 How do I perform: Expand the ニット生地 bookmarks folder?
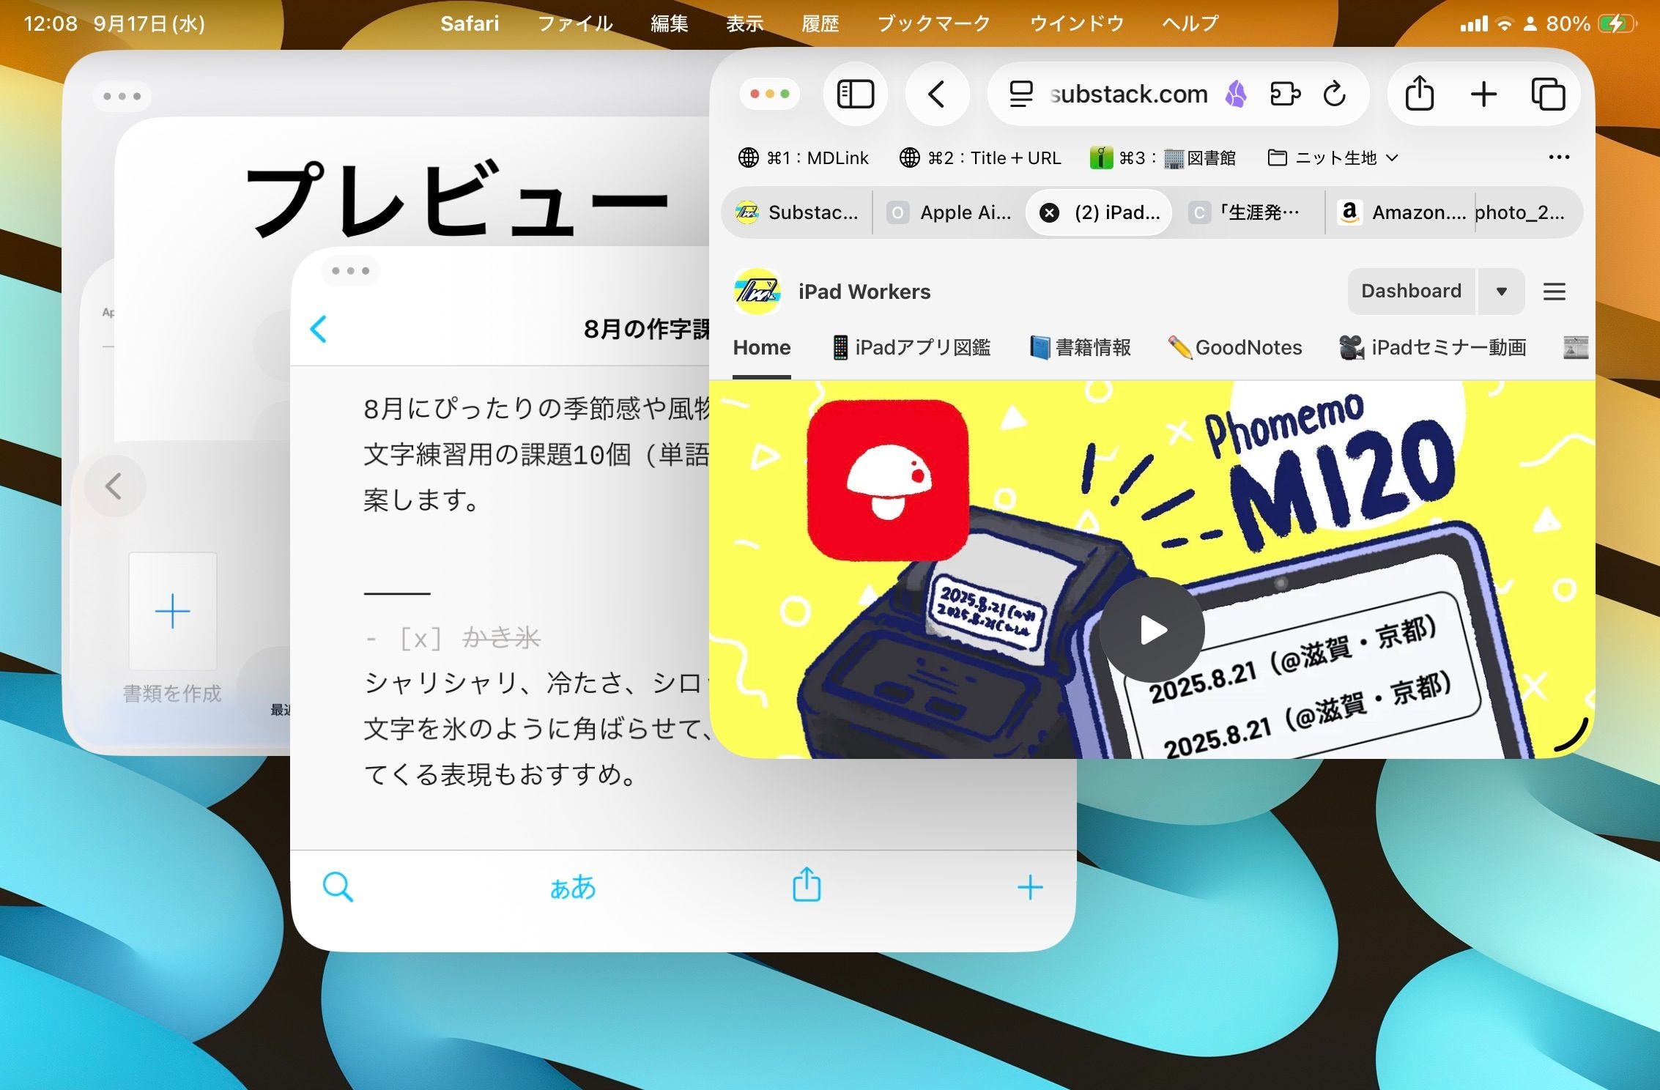[x=1333, y=157]
